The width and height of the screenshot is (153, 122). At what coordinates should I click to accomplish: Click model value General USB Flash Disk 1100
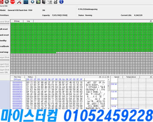(20, 10)
